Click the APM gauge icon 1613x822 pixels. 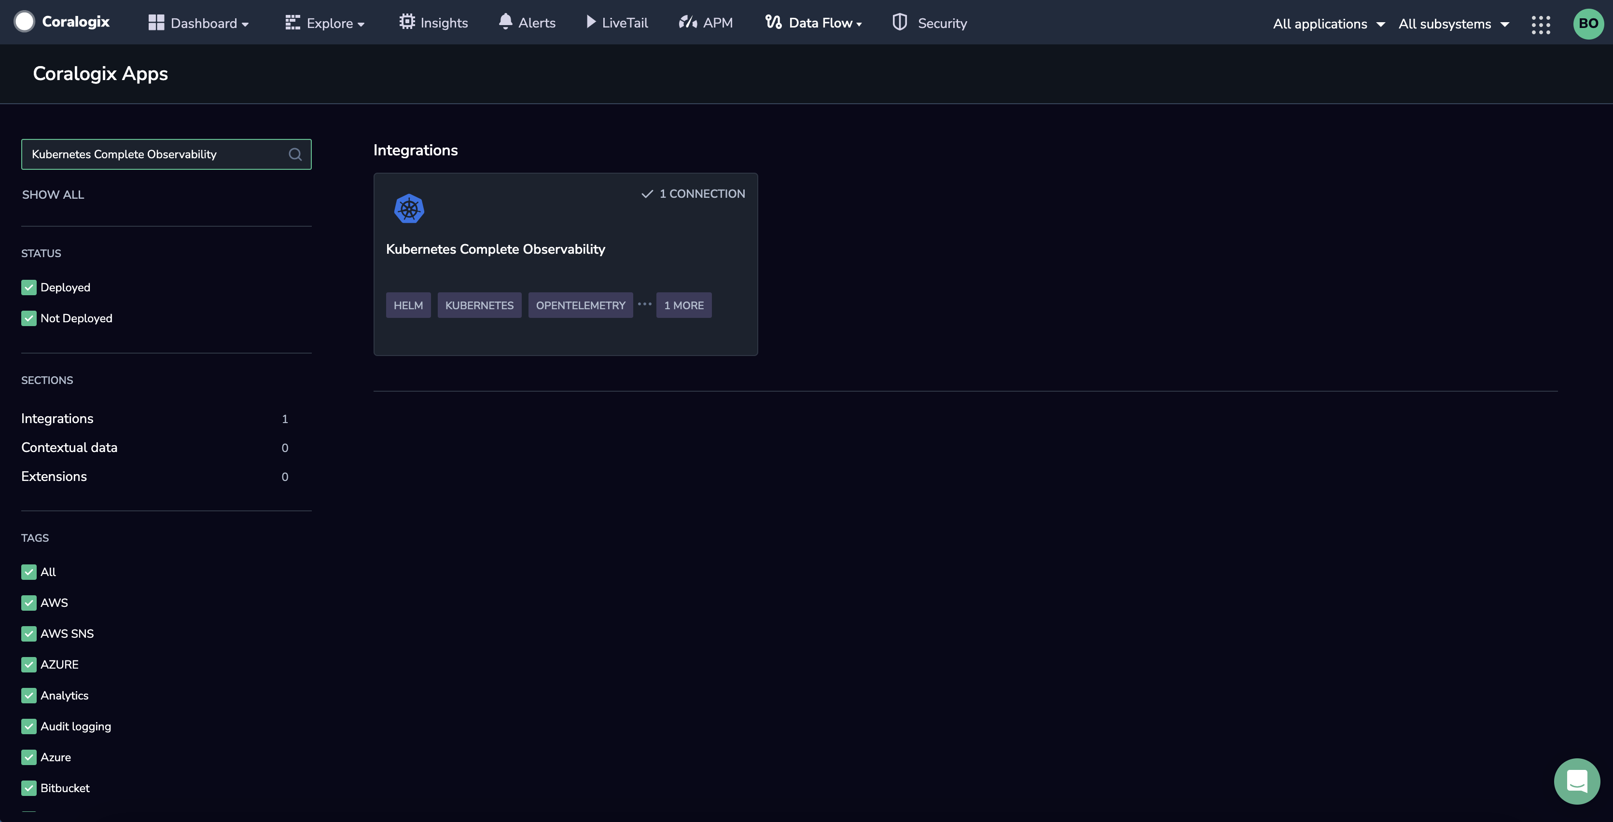click(688, 23)
